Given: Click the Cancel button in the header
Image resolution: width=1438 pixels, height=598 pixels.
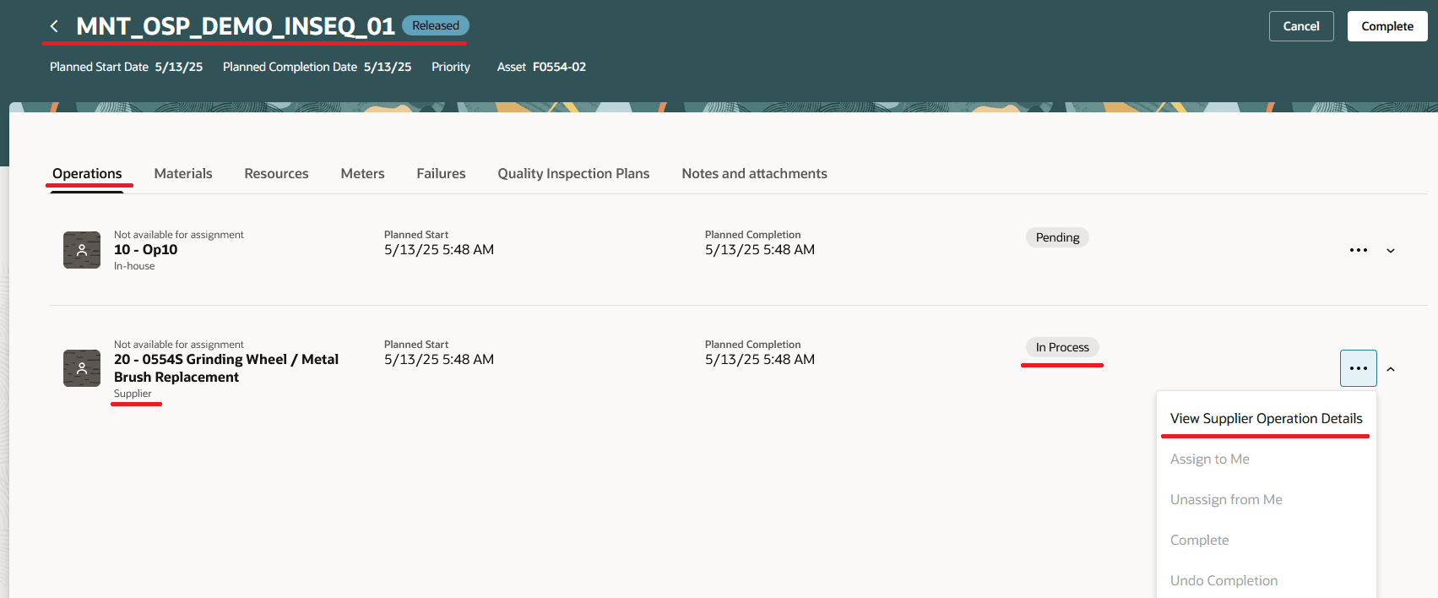Looking at the screenshot, I should tap(1301, 26).
